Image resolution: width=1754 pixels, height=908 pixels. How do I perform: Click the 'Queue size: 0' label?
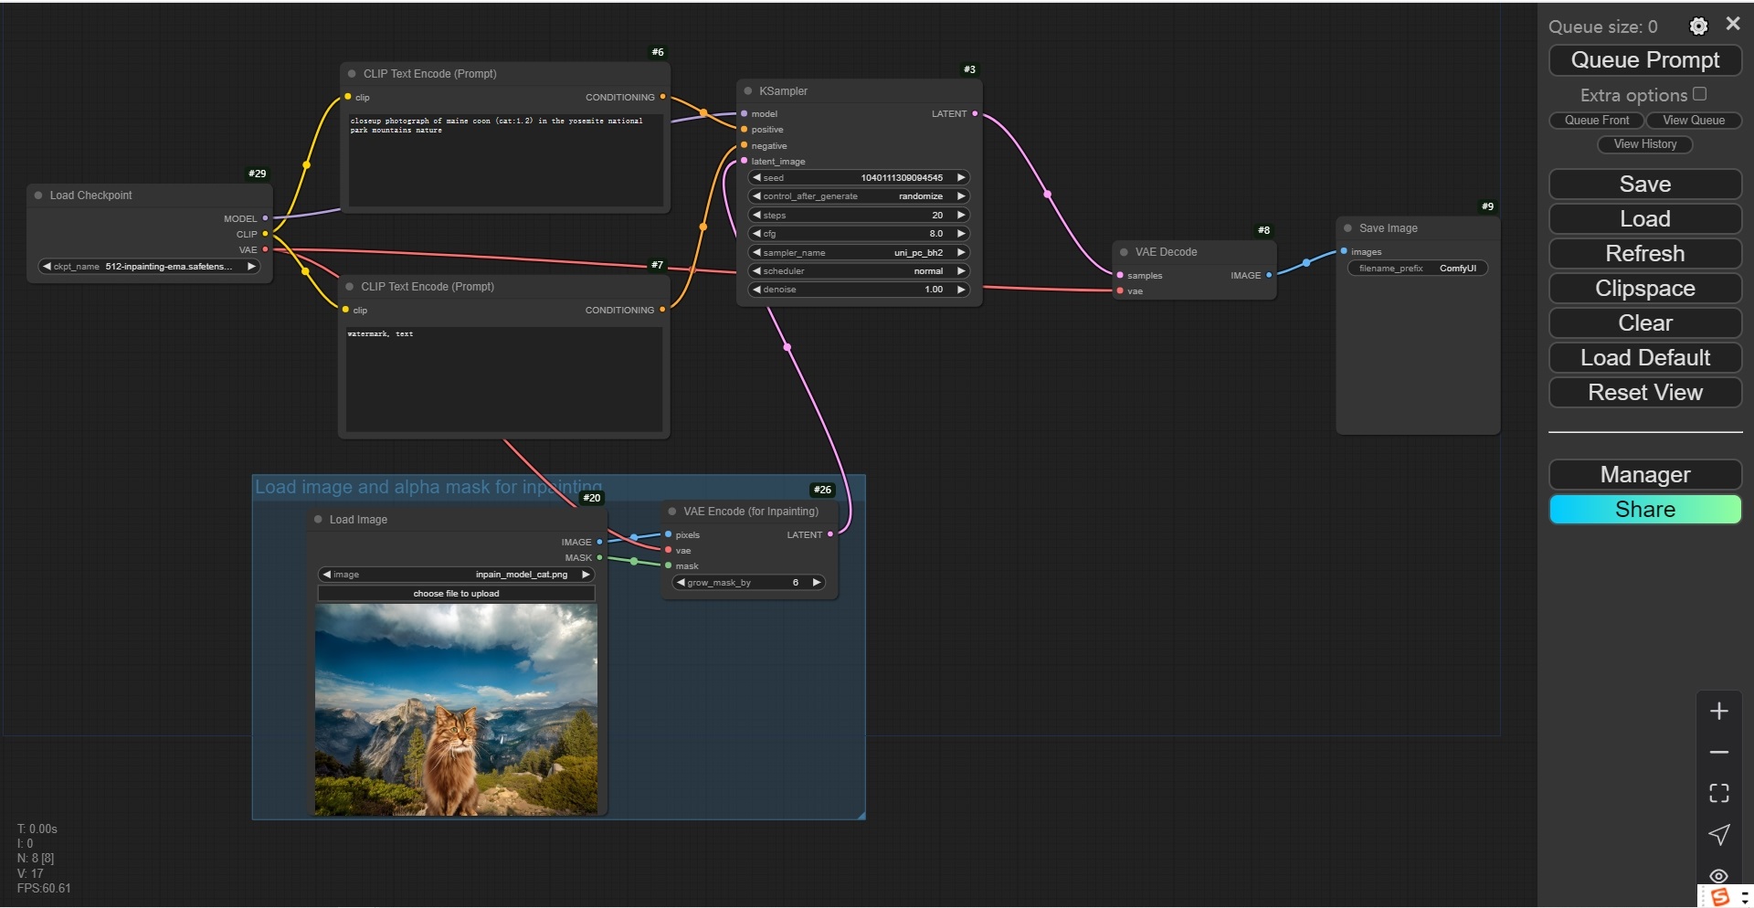tap(1602, 26)
